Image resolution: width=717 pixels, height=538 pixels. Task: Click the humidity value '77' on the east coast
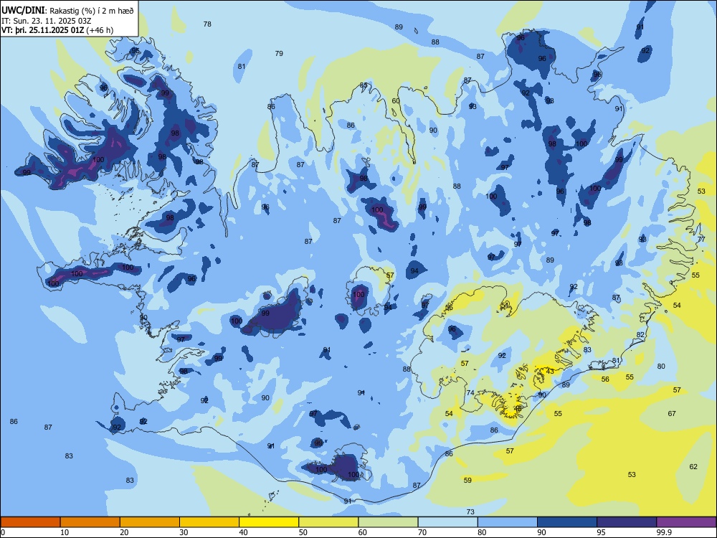[x=701, y=240]
